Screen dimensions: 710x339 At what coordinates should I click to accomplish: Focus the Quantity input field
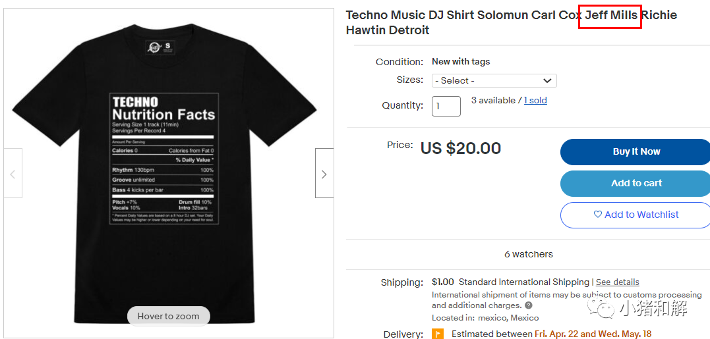pyautogui.click(x=446, y=106)
